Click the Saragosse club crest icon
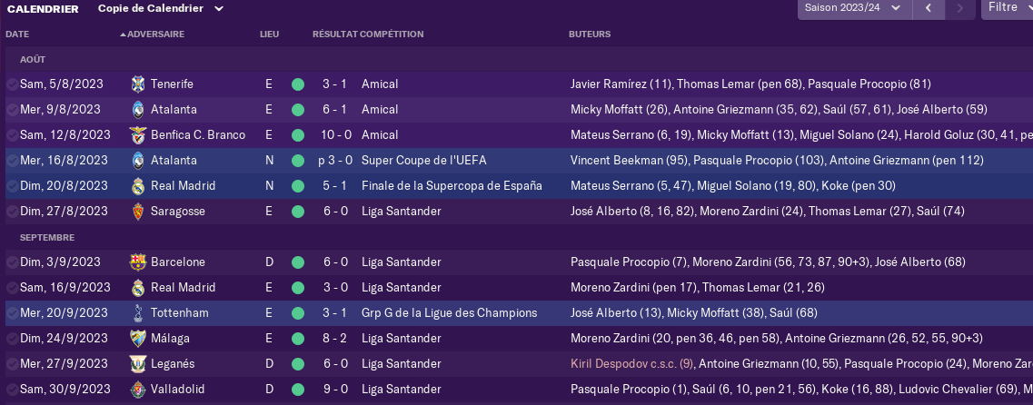The height and width of the screenshot is (405, 1033). click(x=138, y=212)
